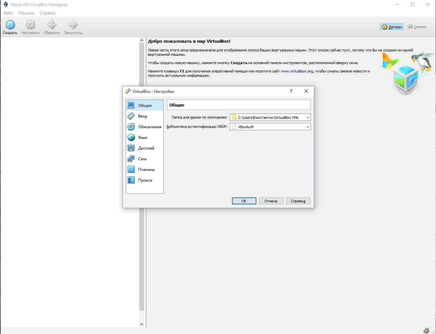Viewport: 436px width, 334px height.
Task: Open the Справка menu
Action: click(x=47, y=13)
